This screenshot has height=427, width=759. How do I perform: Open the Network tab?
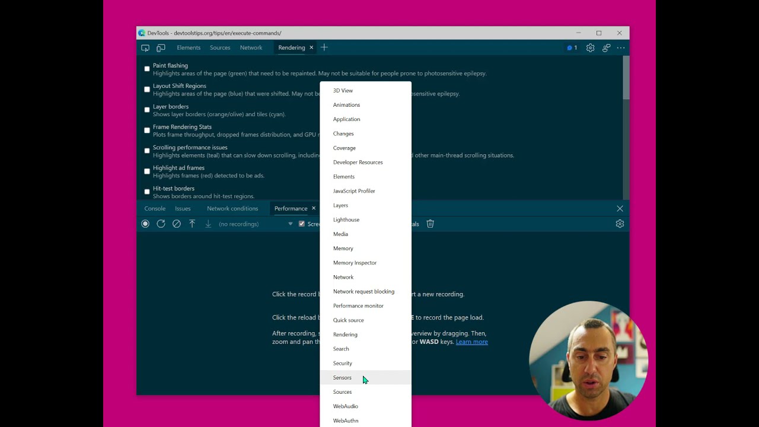coord(251,47)
